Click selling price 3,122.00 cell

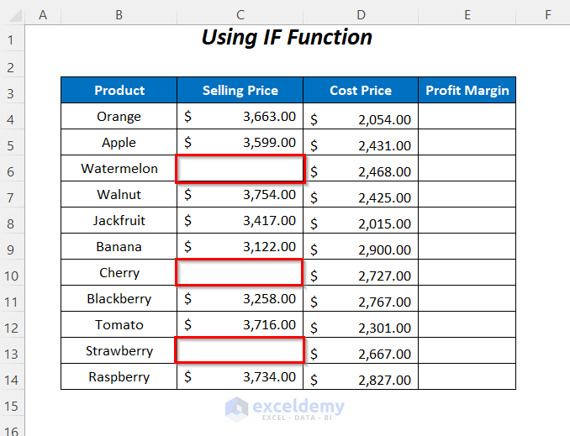click(x=240, y=247)
